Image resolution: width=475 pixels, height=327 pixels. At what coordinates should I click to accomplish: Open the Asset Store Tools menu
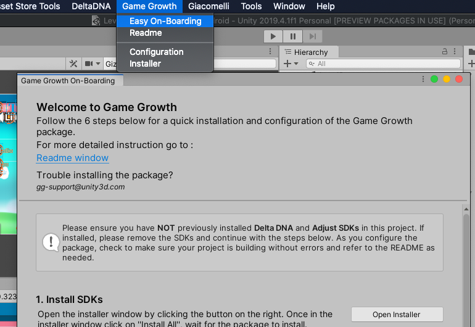click(x=30, y=6)
